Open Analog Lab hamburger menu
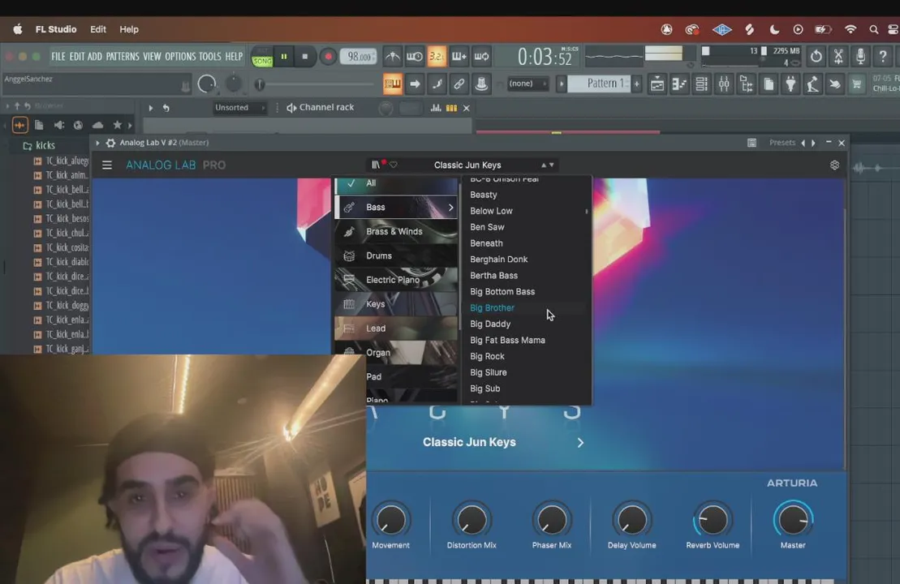 click(x=107, y=165)
